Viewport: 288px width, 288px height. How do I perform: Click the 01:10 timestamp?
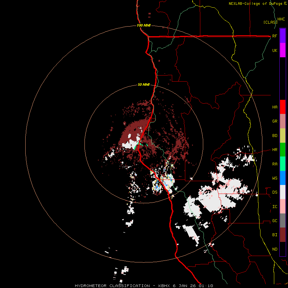pyautogui.click(x=206, y=286)
